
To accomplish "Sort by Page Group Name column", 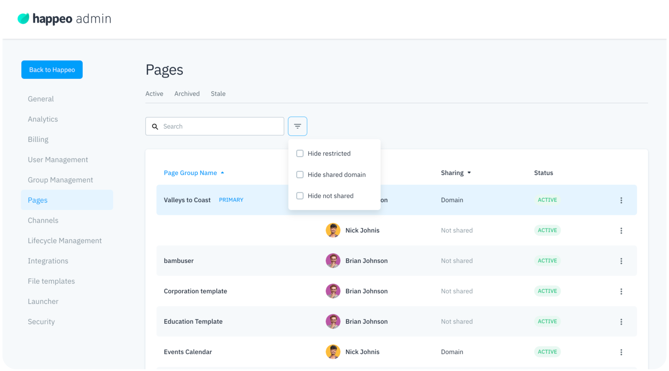I will click(x=190, y=173).
